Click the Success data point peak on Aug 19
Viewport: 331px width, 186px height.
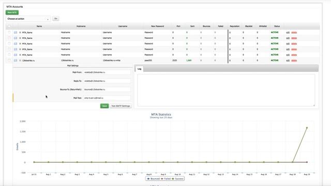pyautogui.click(x=307, y=128)
